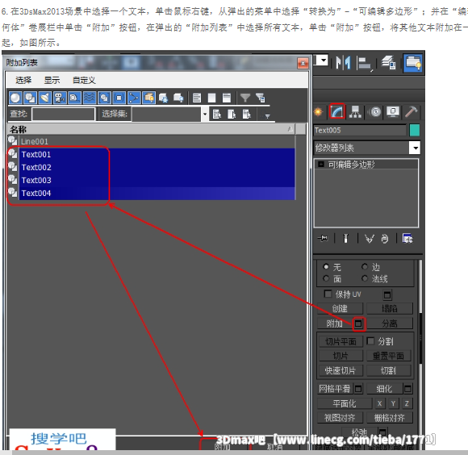Open the Hierarchy panel icon

[355, 112]
